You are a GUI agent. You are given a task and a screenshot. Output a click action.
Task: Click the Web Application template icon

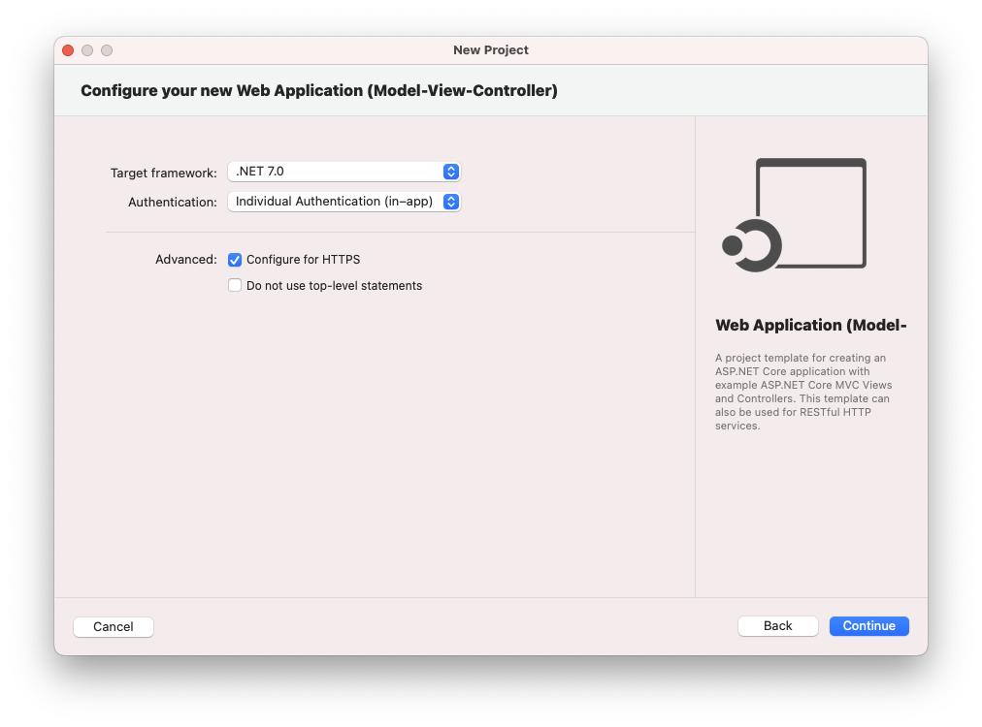(x=794, y=214)
